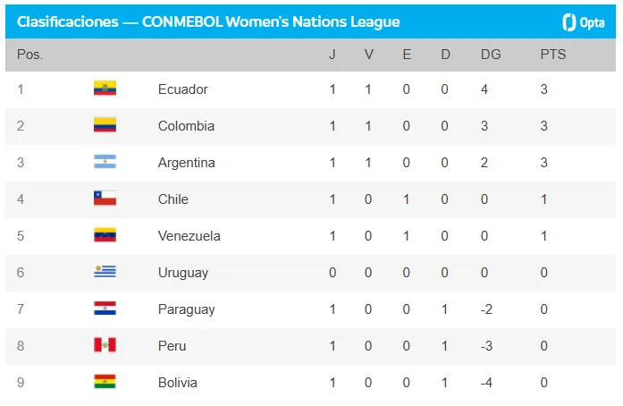Click the J games played header
This screenshot has width=623, height=406.
point(333,55)
